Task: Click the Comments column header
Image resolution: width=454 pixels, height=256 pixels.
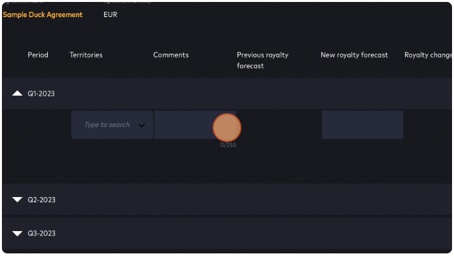Action: (x=171, y=55)
